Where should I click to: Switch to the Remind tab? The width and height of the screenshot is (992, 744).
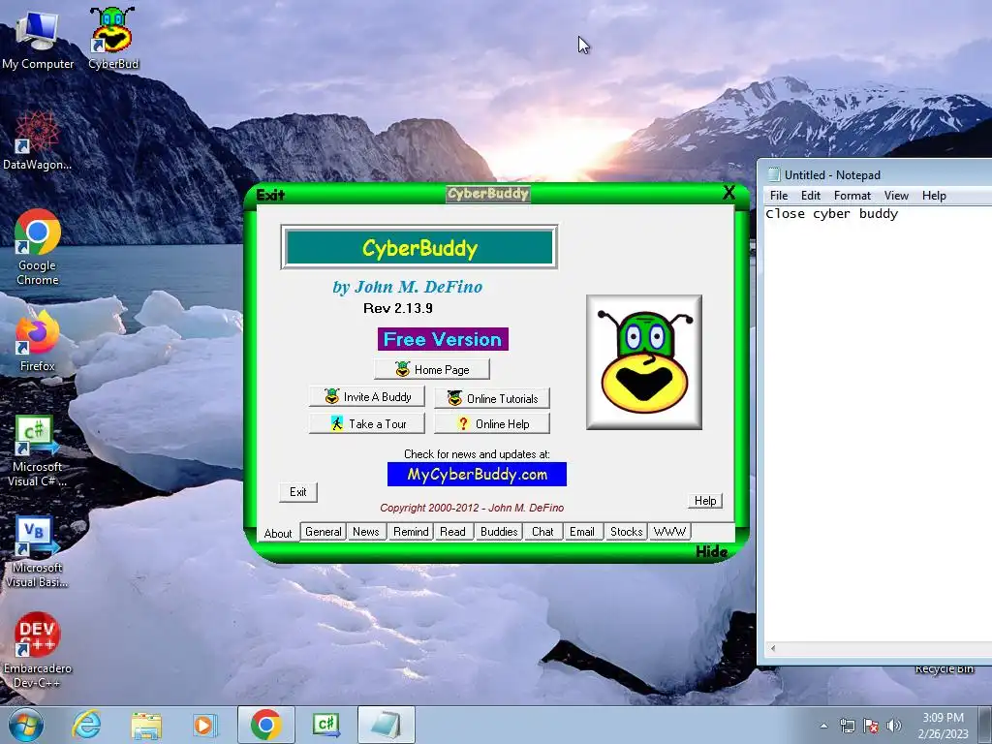click(x=411, y=532)
